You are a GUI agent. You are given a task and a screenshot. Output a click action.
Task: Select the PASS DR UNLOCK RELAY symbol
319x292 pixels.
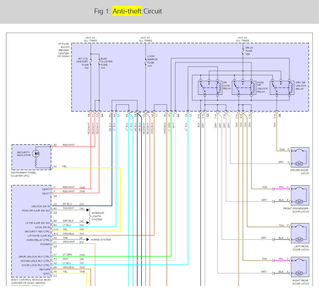pos(244,88)
